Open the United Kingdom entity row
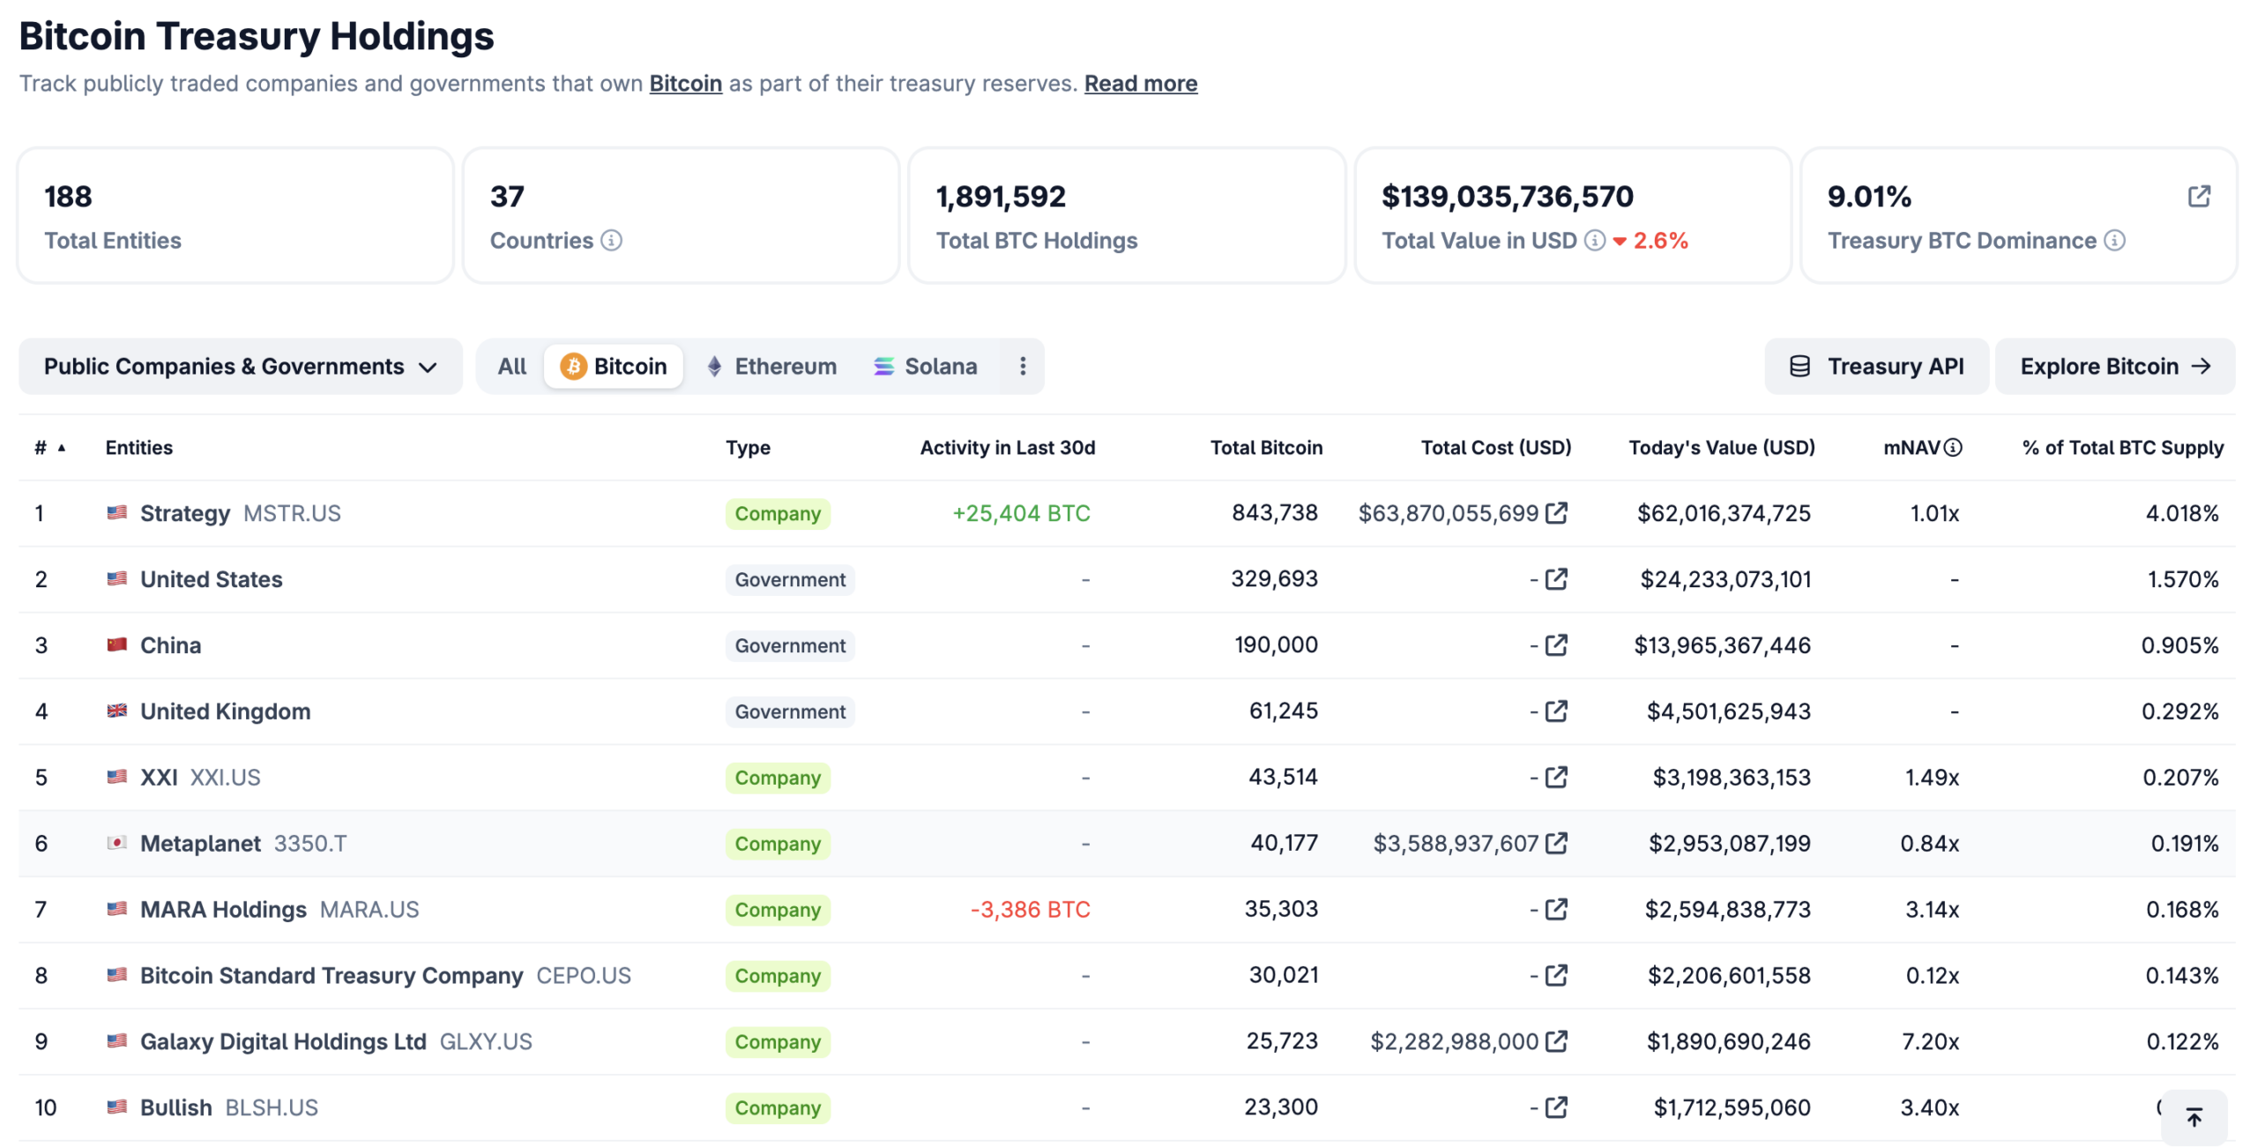This screenshot has height=1147, width=2257. pyautogui.click(x=225, y=711)
